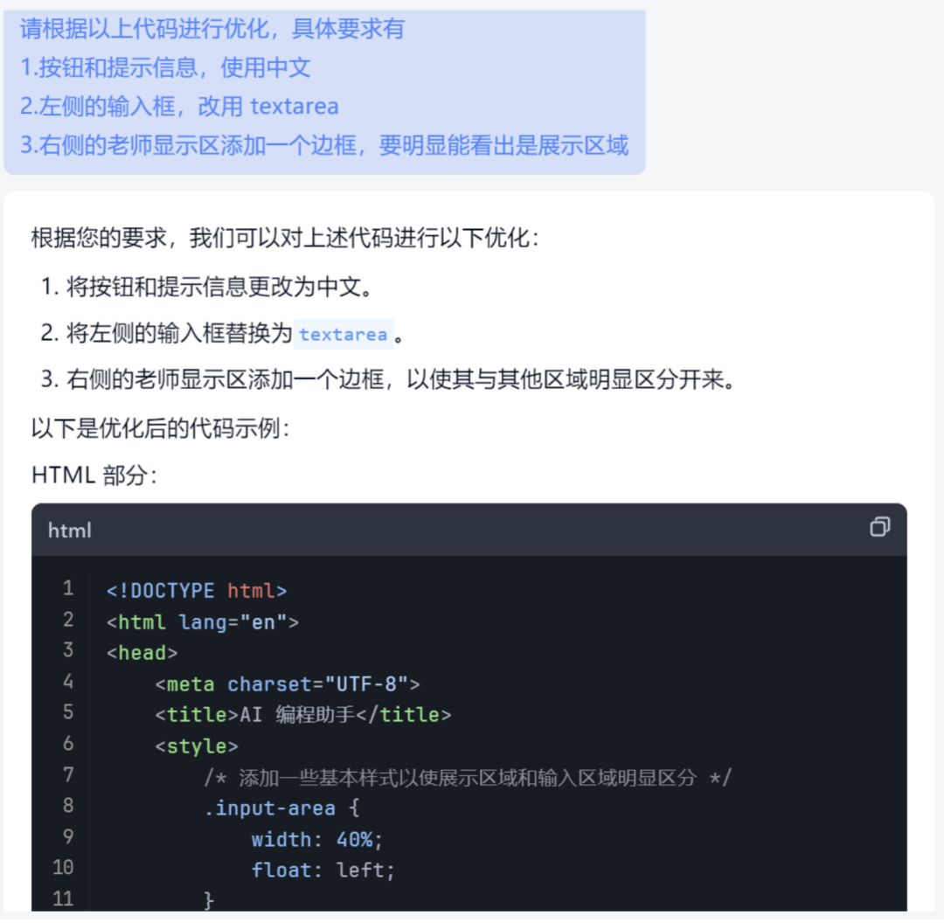Click the reply sentence "根据您的要求"
The height and width of the screenshot is (923, 944).
(285, 238)
